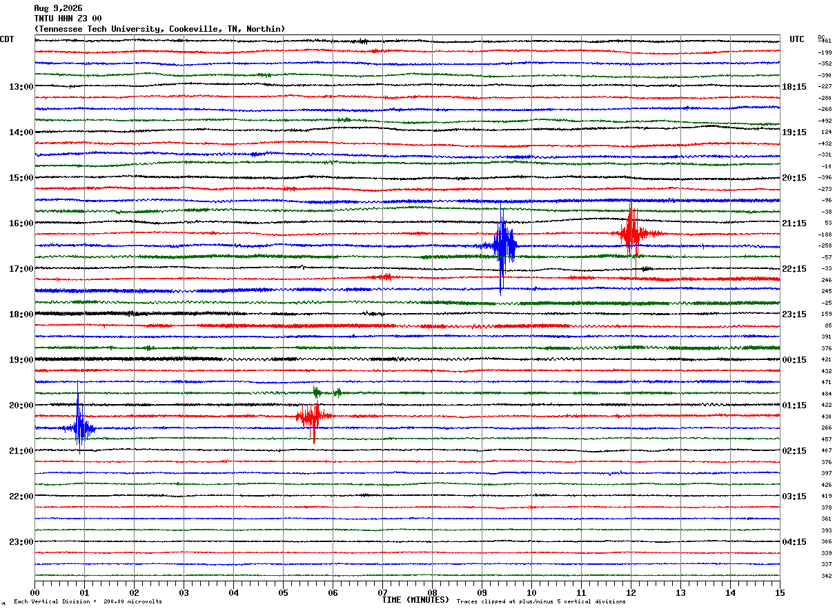Click the small green burst before minute 6
Image resolution: width=835 pixels, height=611 pixels.
pos(317,392)
